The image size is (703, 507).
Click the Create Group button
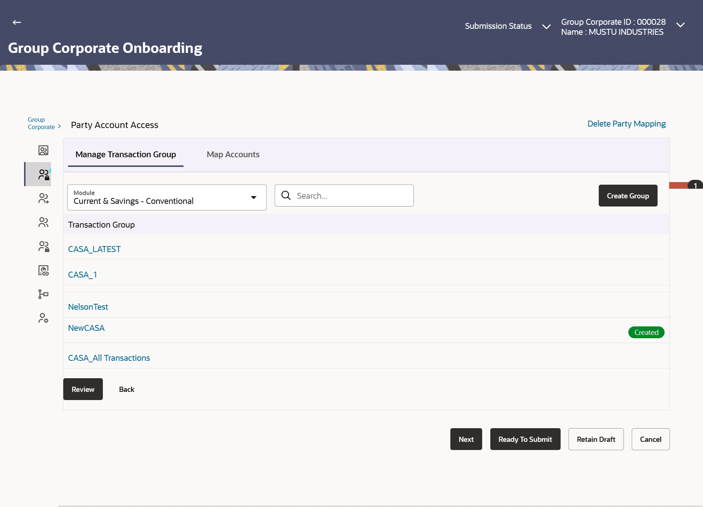tap(628, 195)
